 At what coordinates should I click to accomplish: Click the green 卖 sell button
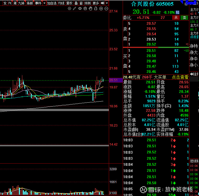point(184,18)
